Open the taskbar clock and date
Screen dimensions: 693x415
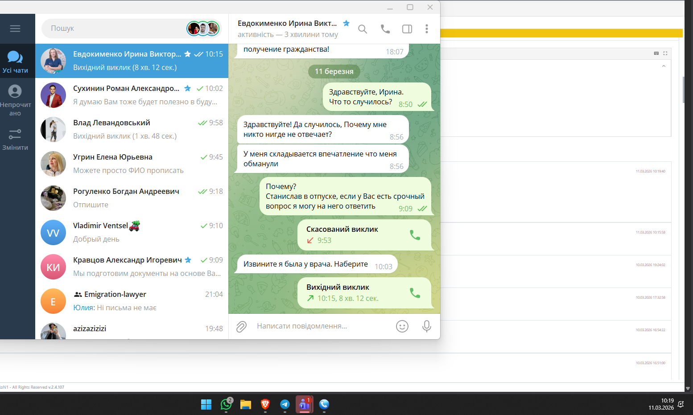pos(661,404)
